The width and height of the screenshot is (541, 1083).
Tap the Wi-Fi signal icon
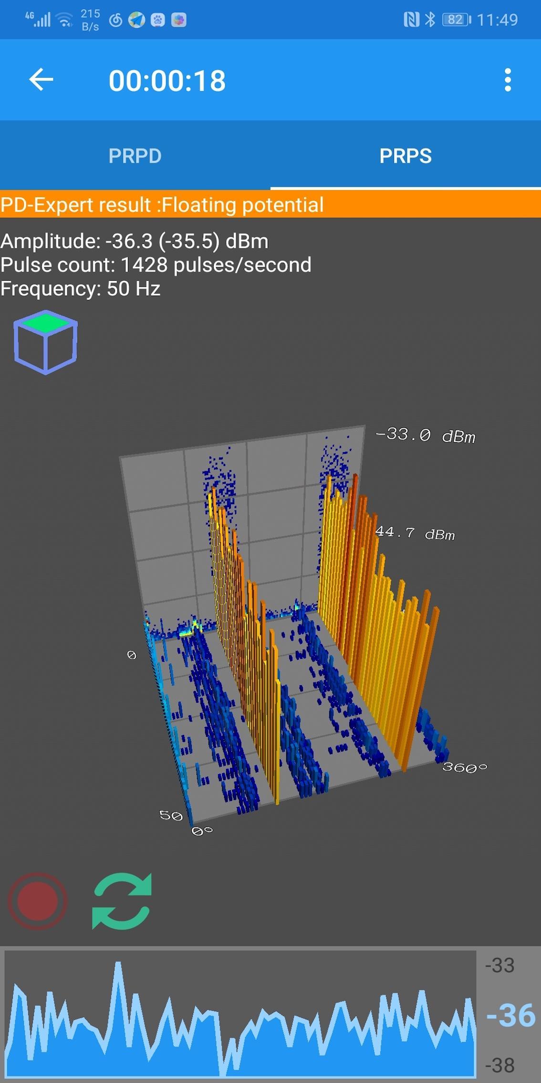coord(64,20)
